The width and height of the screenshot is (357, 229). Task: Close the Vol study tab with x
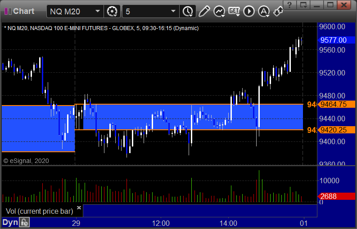(x=79, y=207)
